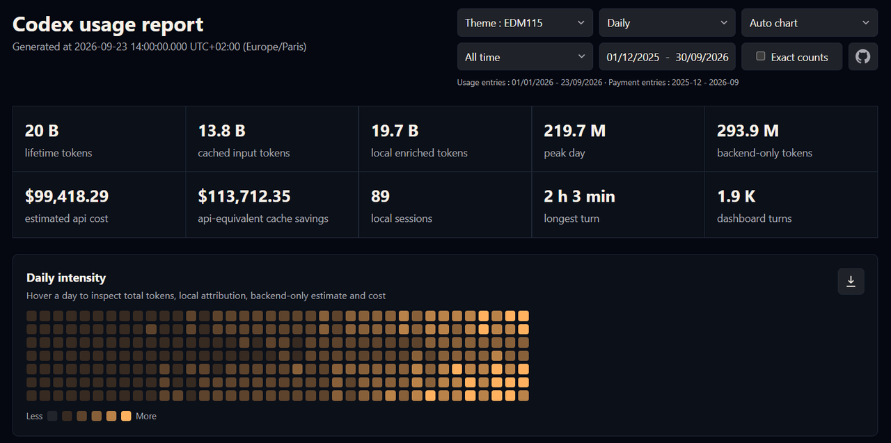Select the 2 h 3 min longest turn value
The height and width of the screenshot is (443, 891).
[580, 196]
